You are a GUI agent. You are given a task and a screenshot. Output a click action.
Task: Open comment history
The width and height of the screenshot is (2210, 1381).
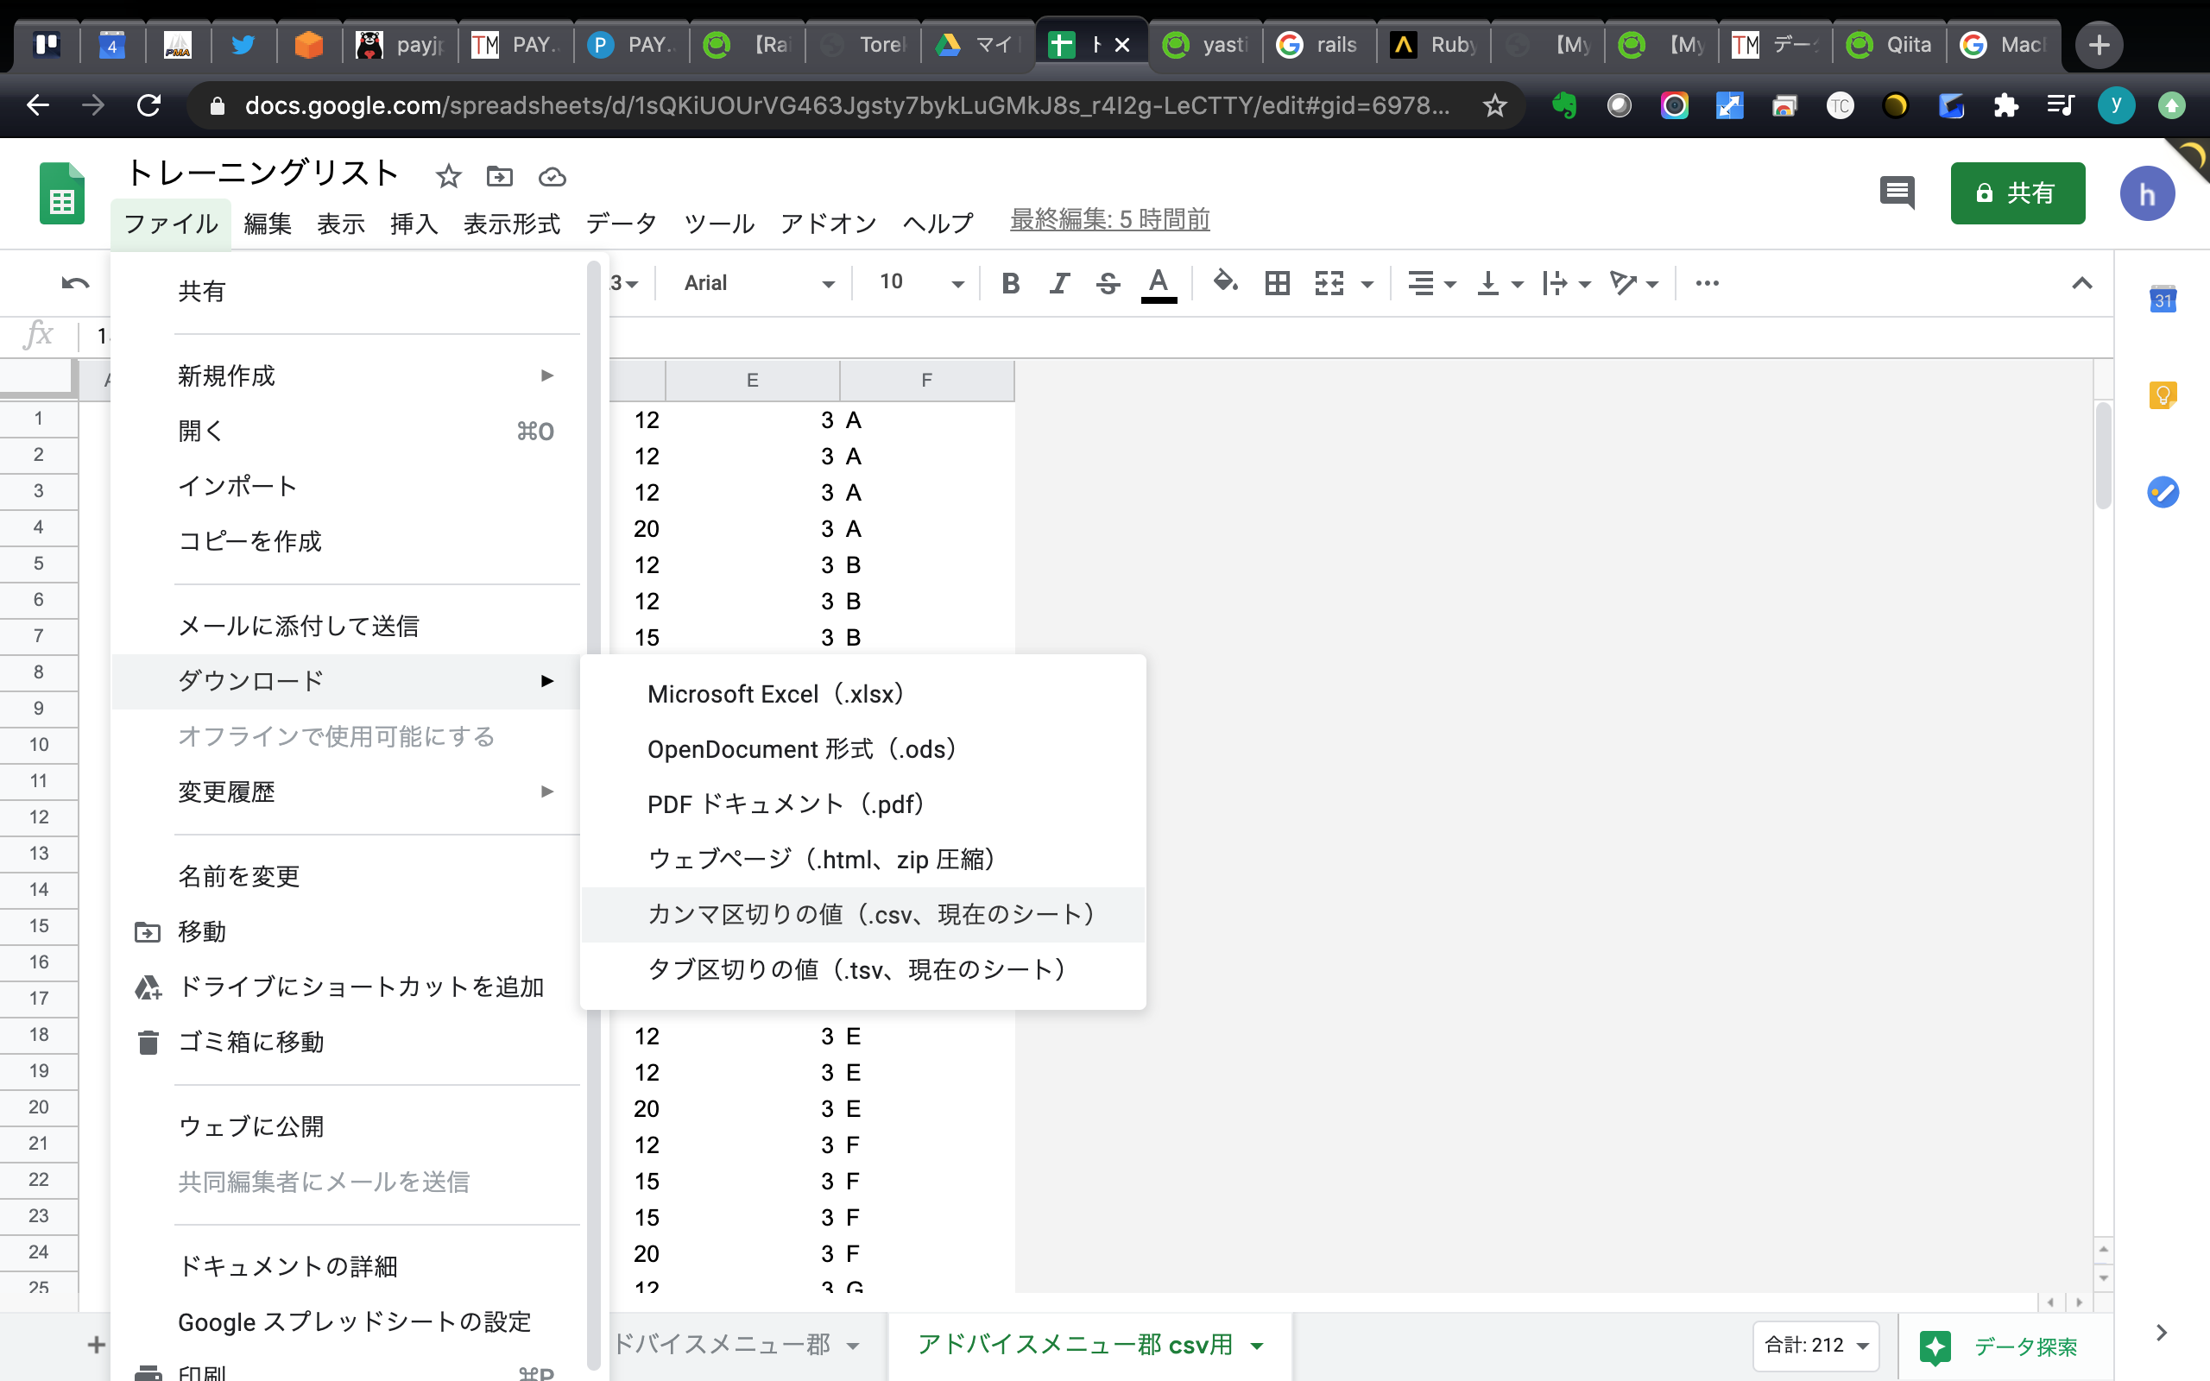[1897, 192]
